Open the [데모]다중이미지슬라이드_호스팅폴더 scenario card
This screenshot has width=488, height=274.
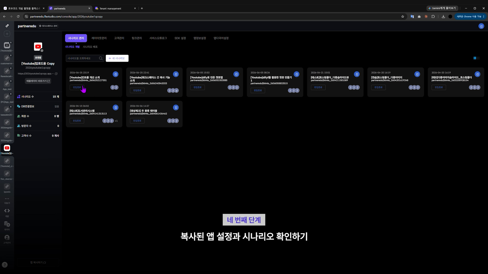click(456, 82)
